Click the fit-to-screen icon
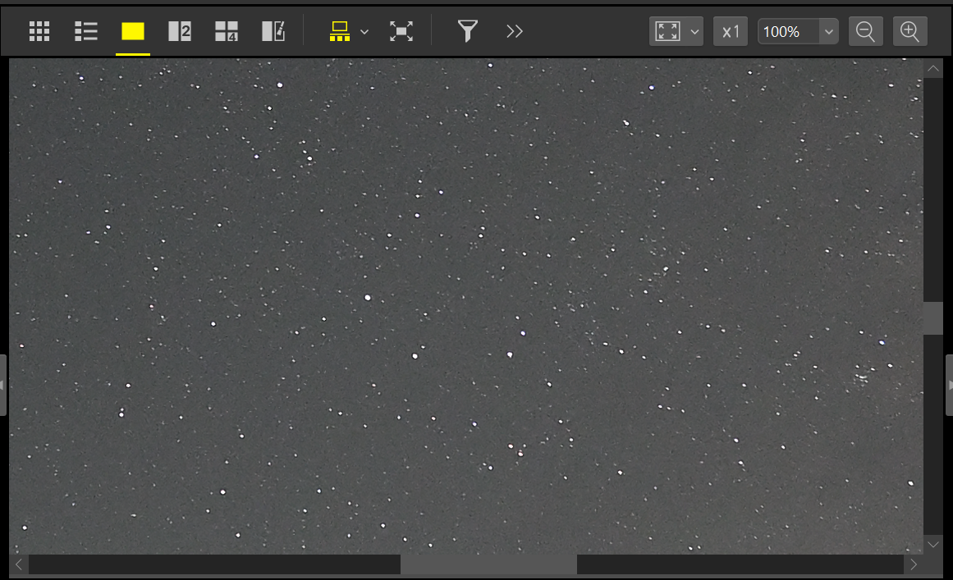 point(668,32)
